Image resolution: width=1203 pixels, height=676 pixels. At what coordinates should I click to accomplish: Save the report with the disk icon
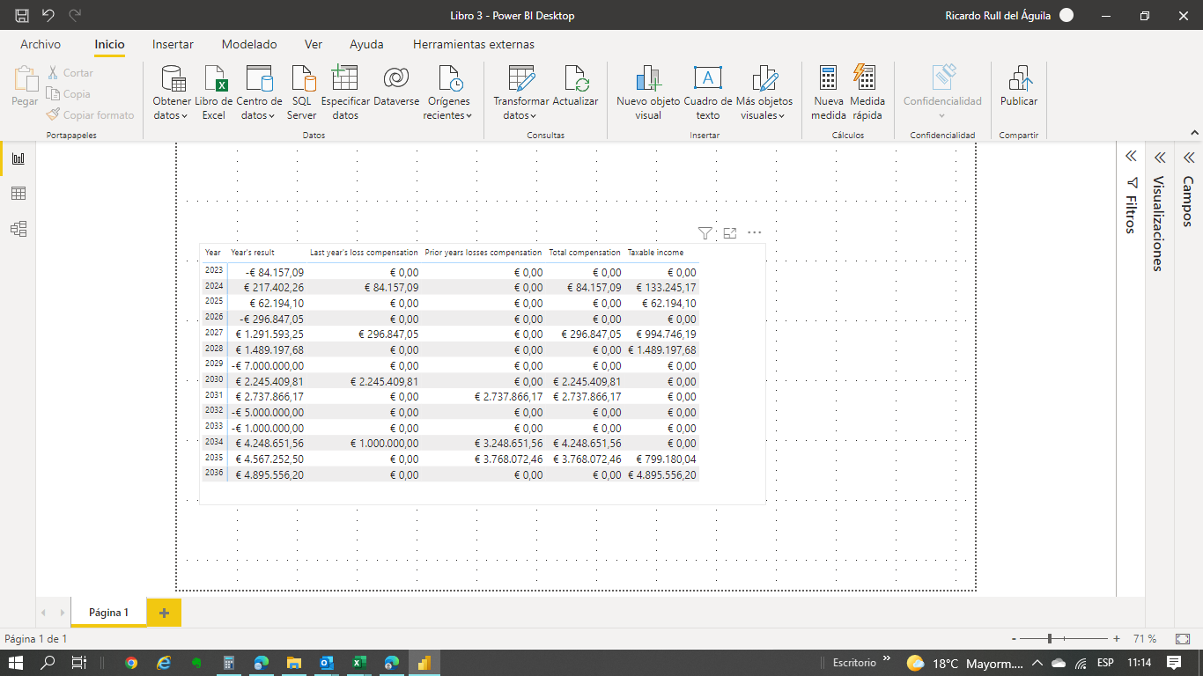[22, 15]
